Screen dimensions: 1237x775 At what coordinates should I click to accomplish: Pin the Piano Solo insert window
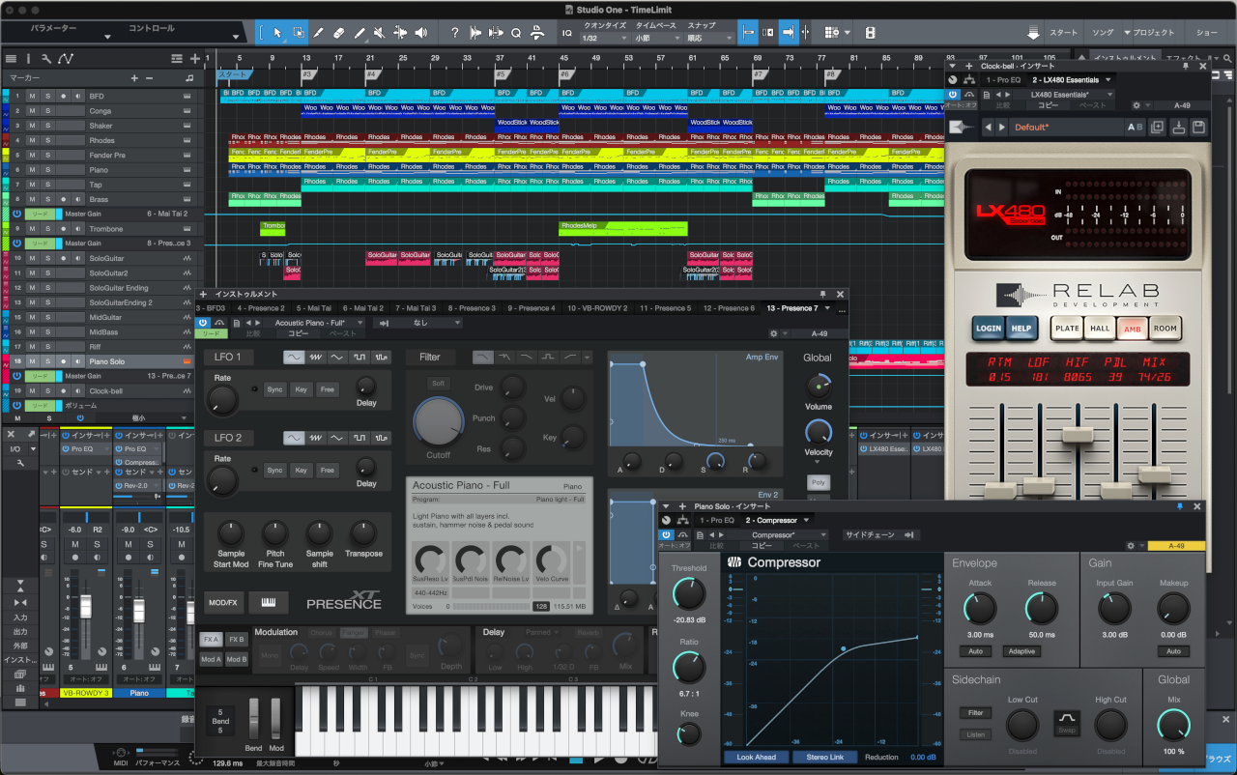click(1180, 505)
